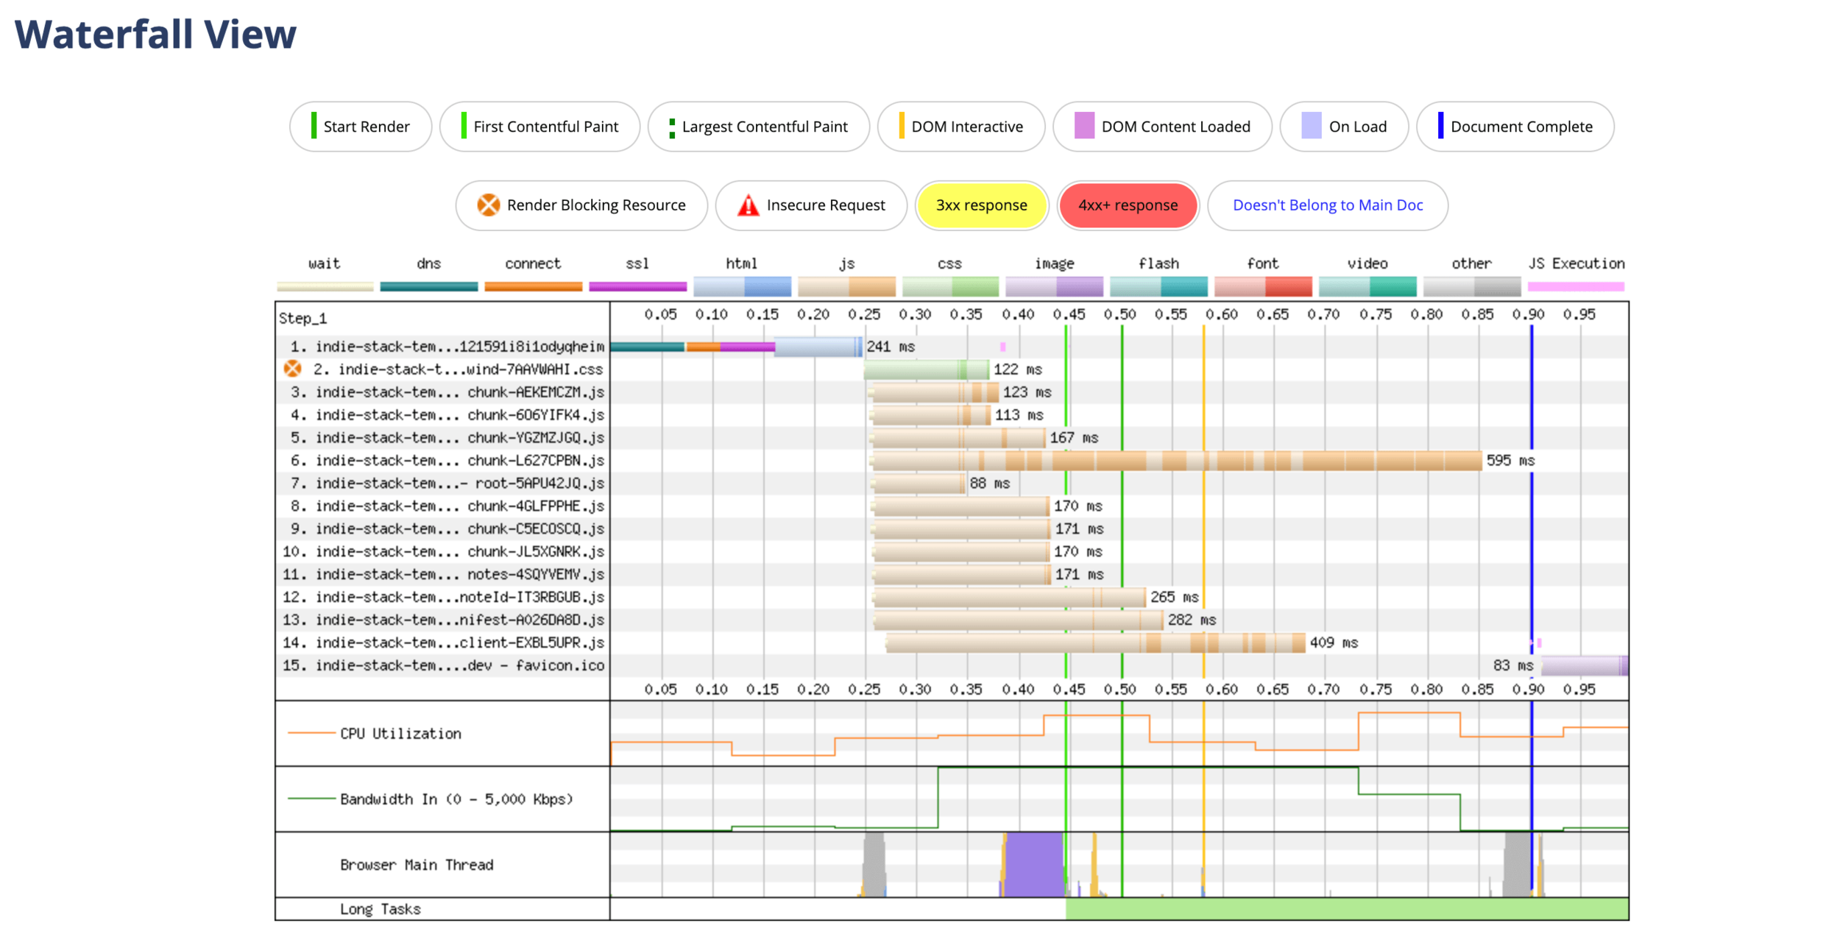
Task: Click the Start Render green marker icon
Action: click(314, 126)
